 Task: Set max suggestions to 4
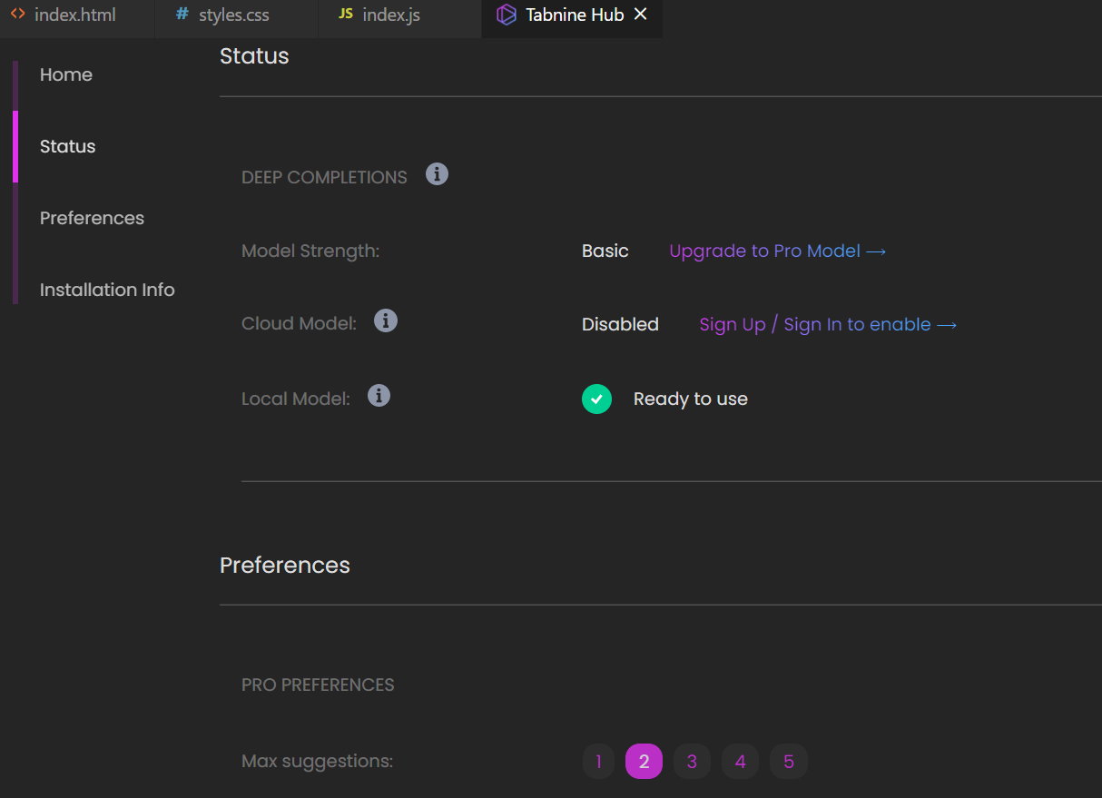pyautogui.click(x=741, y=762)
